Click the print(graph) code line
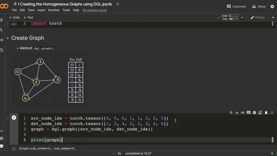This screenshot has width=277, height=156. (46, 140)
